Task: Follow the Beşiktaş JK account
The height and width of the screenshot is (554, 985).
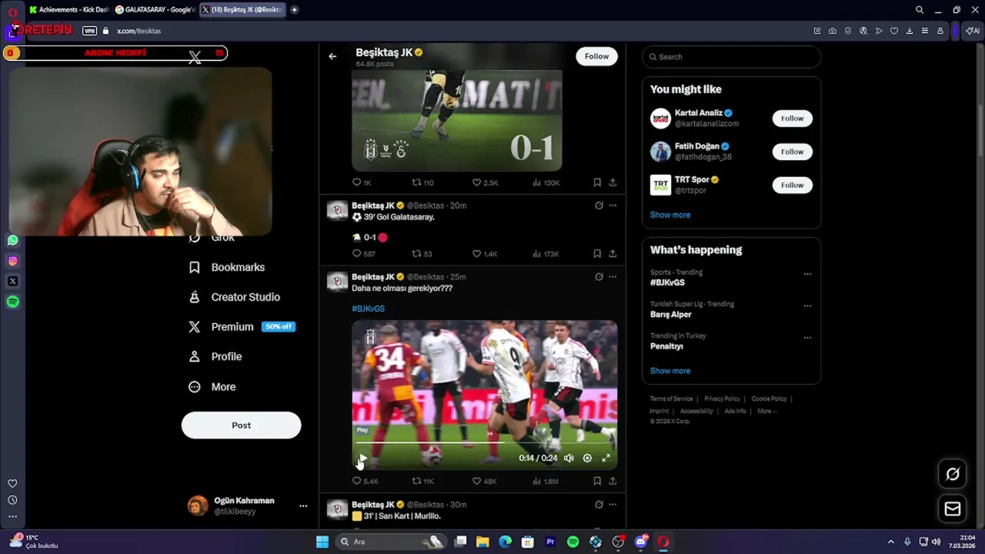Action: [x=596, y=56]
